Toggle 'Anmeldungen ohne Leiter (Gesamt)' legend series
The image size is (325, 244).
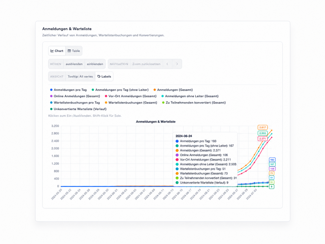coord(190,96)
